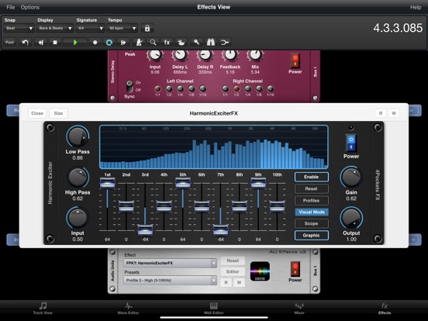Open the Pool button
The image size is (428, 321).
9,43
